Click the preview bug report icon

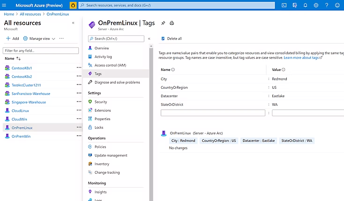73,5
